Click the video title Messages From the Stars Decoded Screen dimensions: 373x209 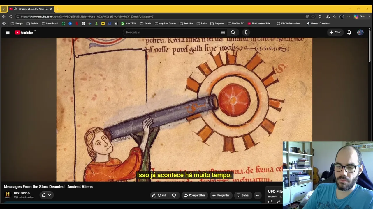coord(48,187)
